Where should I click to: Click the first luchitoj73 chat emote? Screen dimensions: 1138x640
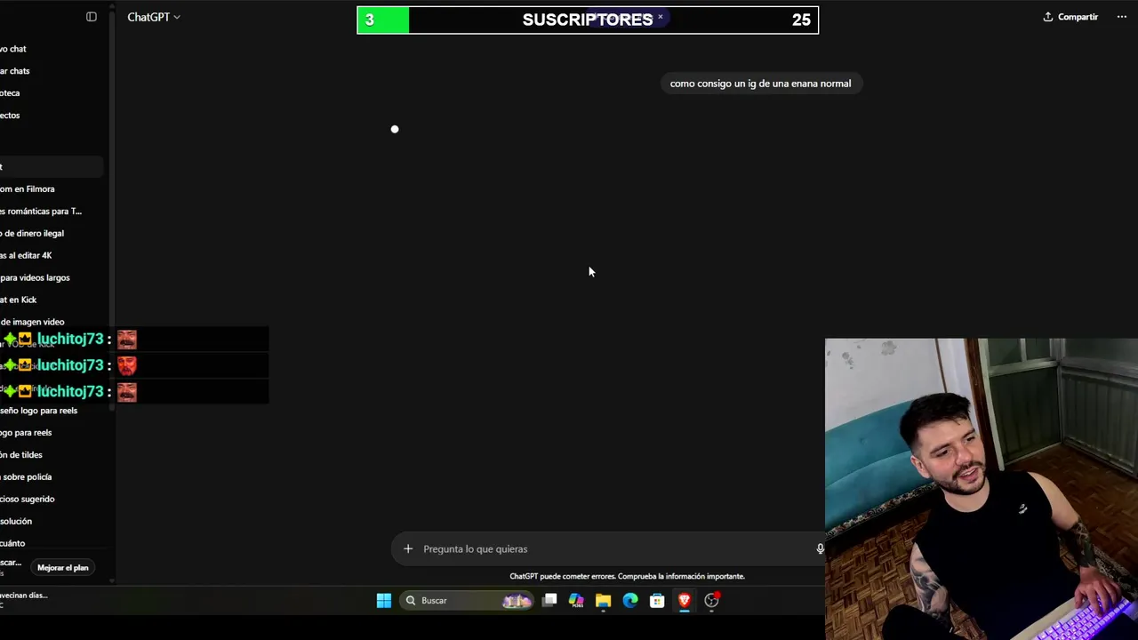(x=127, y=340)
